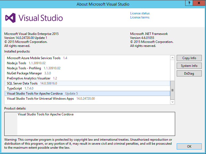Click the Visual Studio logo icon
Image resolution: width=206 pixels, height=154 pixels.
10,18
